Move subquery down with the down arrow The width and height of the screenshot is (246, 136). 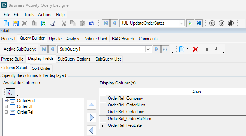pos(216,49)
